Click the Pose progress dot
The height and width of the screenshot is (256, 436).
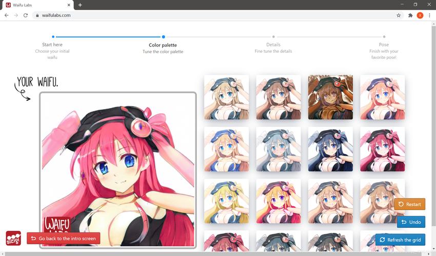[384, 37]
